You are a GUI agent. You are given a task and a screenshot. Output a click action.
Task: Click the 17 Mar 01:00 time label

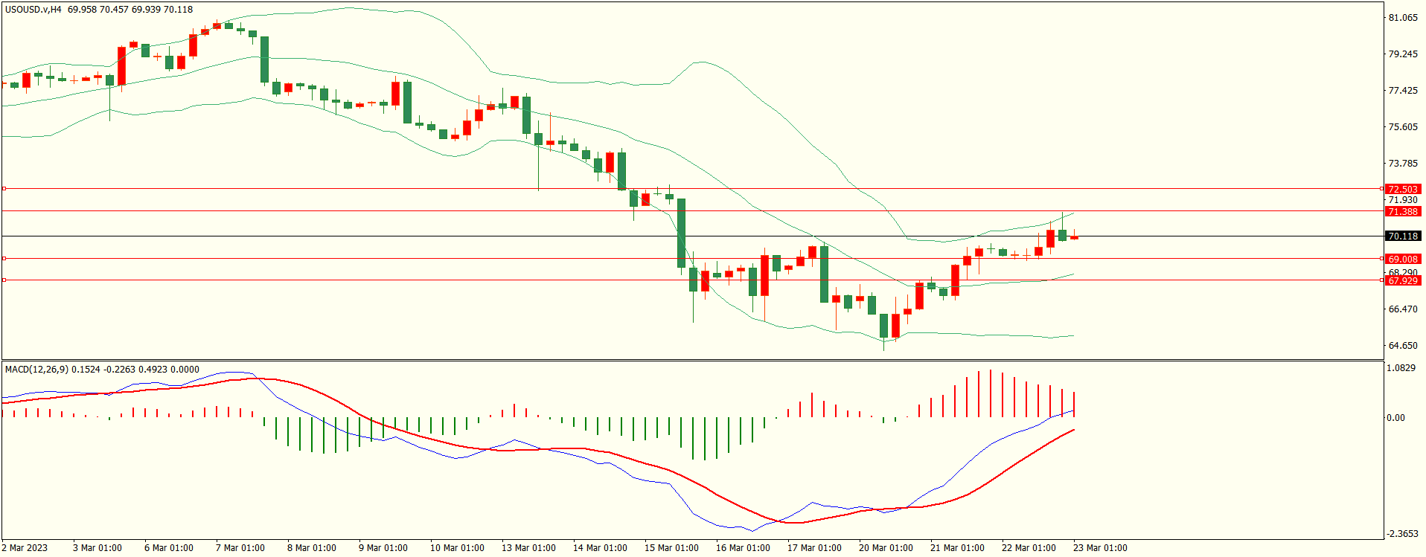tap(814, 548)
